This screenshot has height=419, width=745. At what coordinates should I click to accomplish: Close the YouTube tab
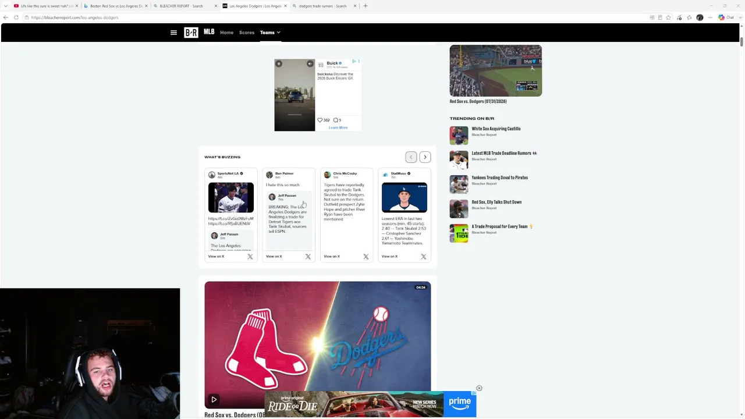click(x=76, y=6)
